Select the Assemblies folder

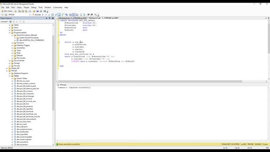click(21, 48)
